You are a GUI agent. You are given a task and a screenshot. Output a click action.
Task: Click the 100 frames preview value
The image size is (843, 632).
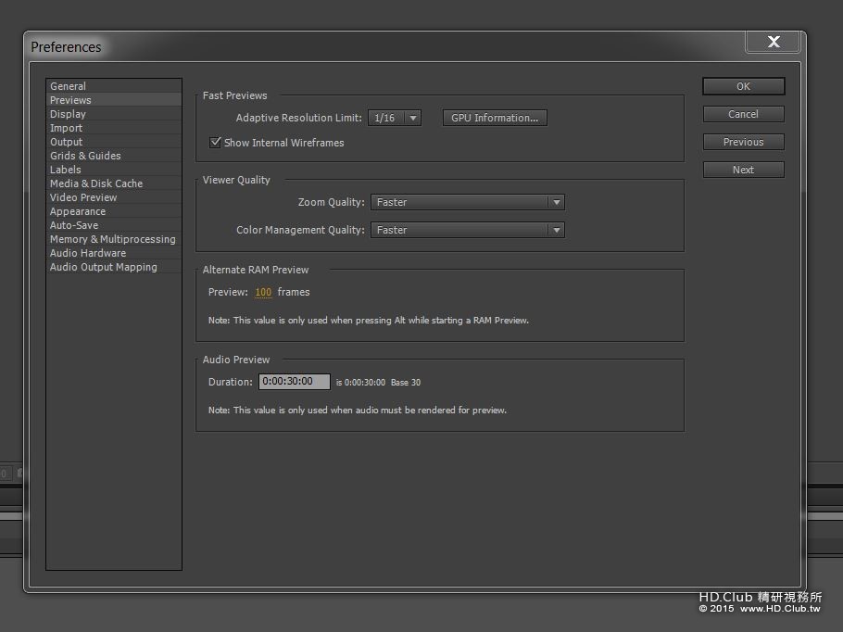pyautogui.click(x=263, y=292)
